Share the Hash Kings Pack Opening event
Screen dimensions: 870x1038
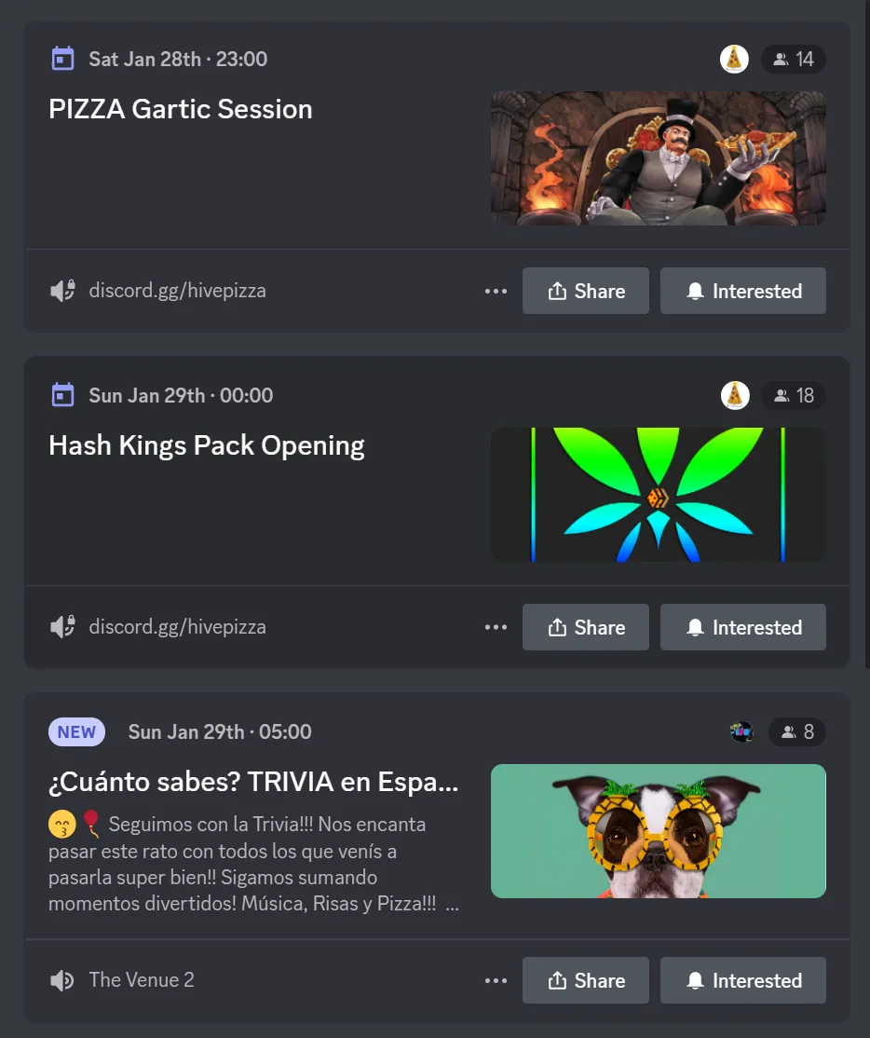pos(586,627)
